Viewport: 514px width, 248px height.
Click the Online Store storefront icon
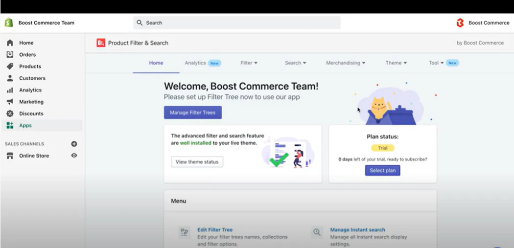point(10,156)
